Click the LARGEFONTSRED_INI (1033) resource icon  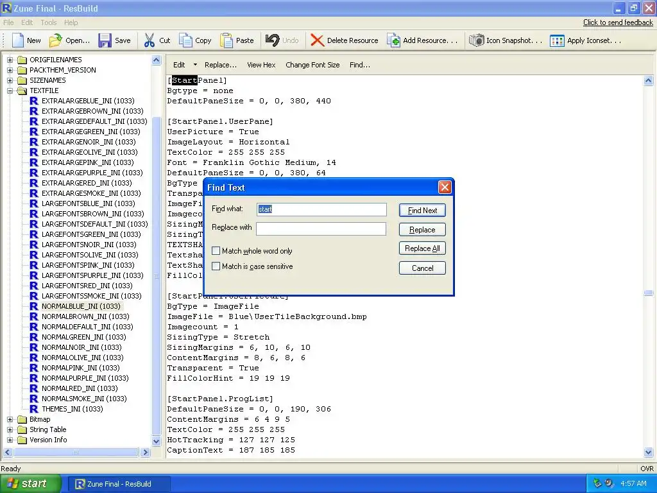(34, 286)
